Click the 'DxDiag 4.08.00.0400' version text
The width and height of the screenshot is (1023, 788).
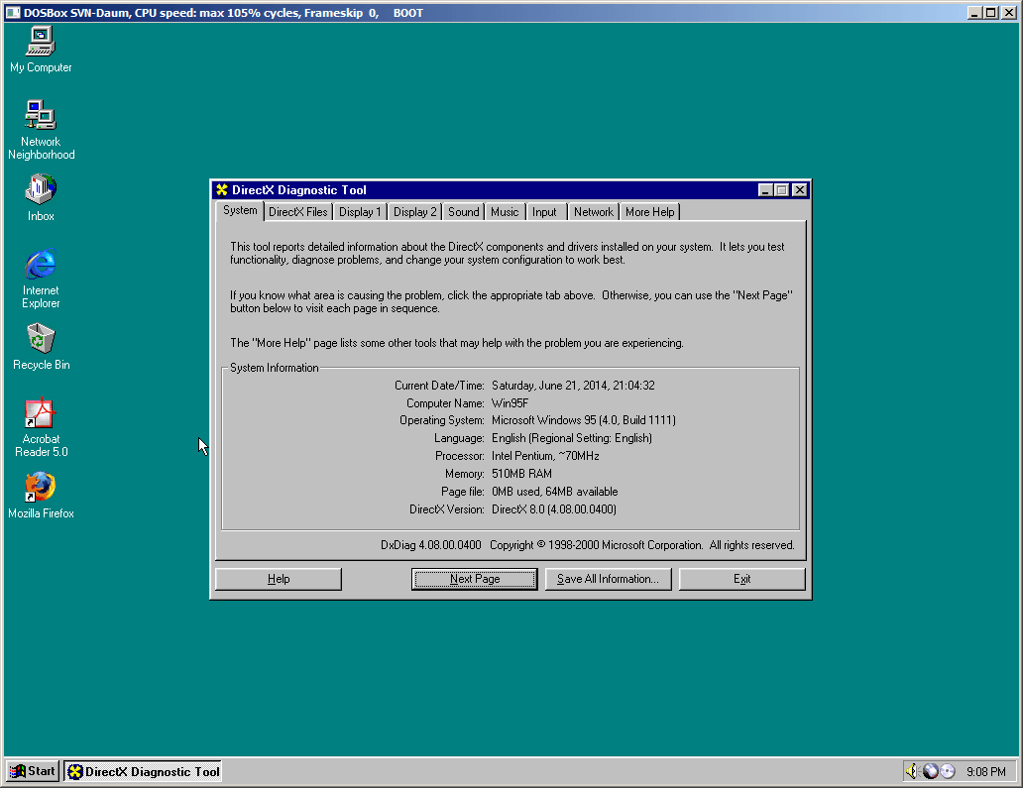(x=431, y=545)
